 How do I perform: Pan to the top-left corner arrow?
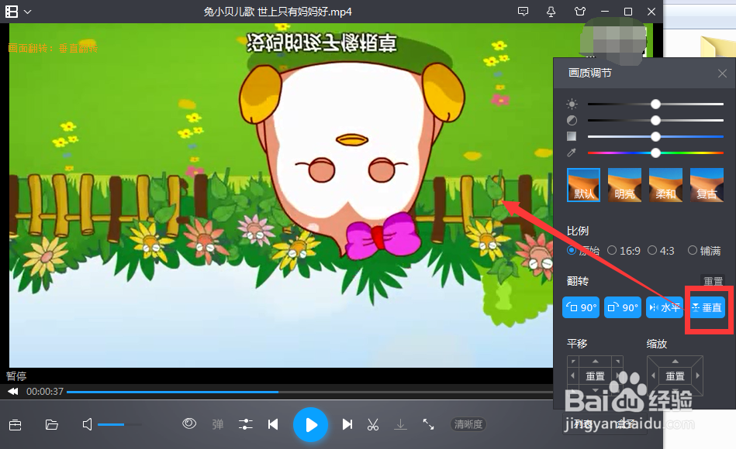click(x=573, y=362)
